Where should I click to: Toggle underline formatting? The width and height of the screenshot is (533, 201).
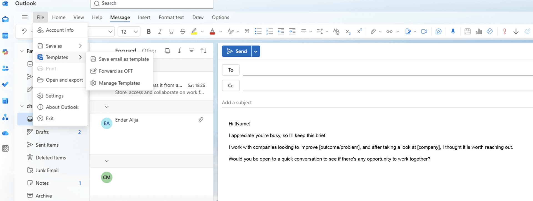point(171,31)
